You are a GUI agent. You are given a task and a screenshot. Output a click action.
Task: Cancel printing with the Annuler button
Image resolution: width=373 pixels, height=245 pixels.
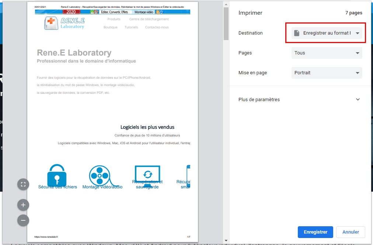[x=350, y=232]
